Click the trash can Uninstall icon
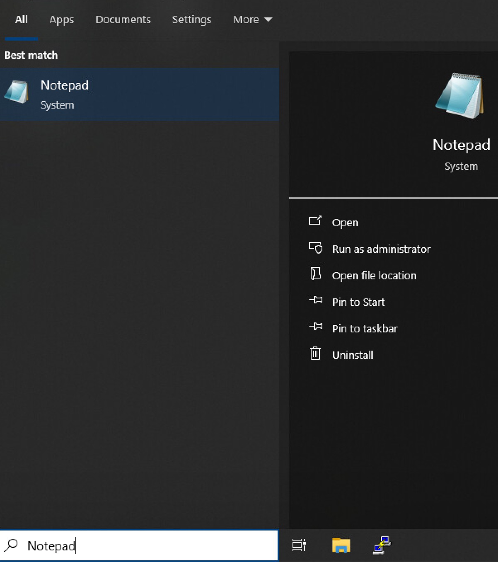498x562 pixels. (x=315, y=353)
